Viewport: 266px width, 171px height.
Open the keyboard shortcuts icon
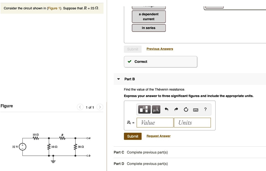(196, 109)
